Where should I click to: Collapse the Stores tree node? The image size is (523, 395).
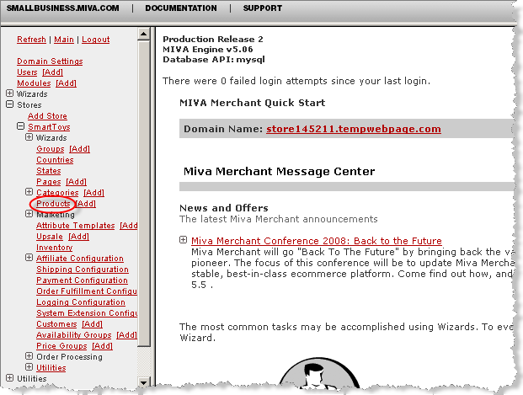point(9,104)
